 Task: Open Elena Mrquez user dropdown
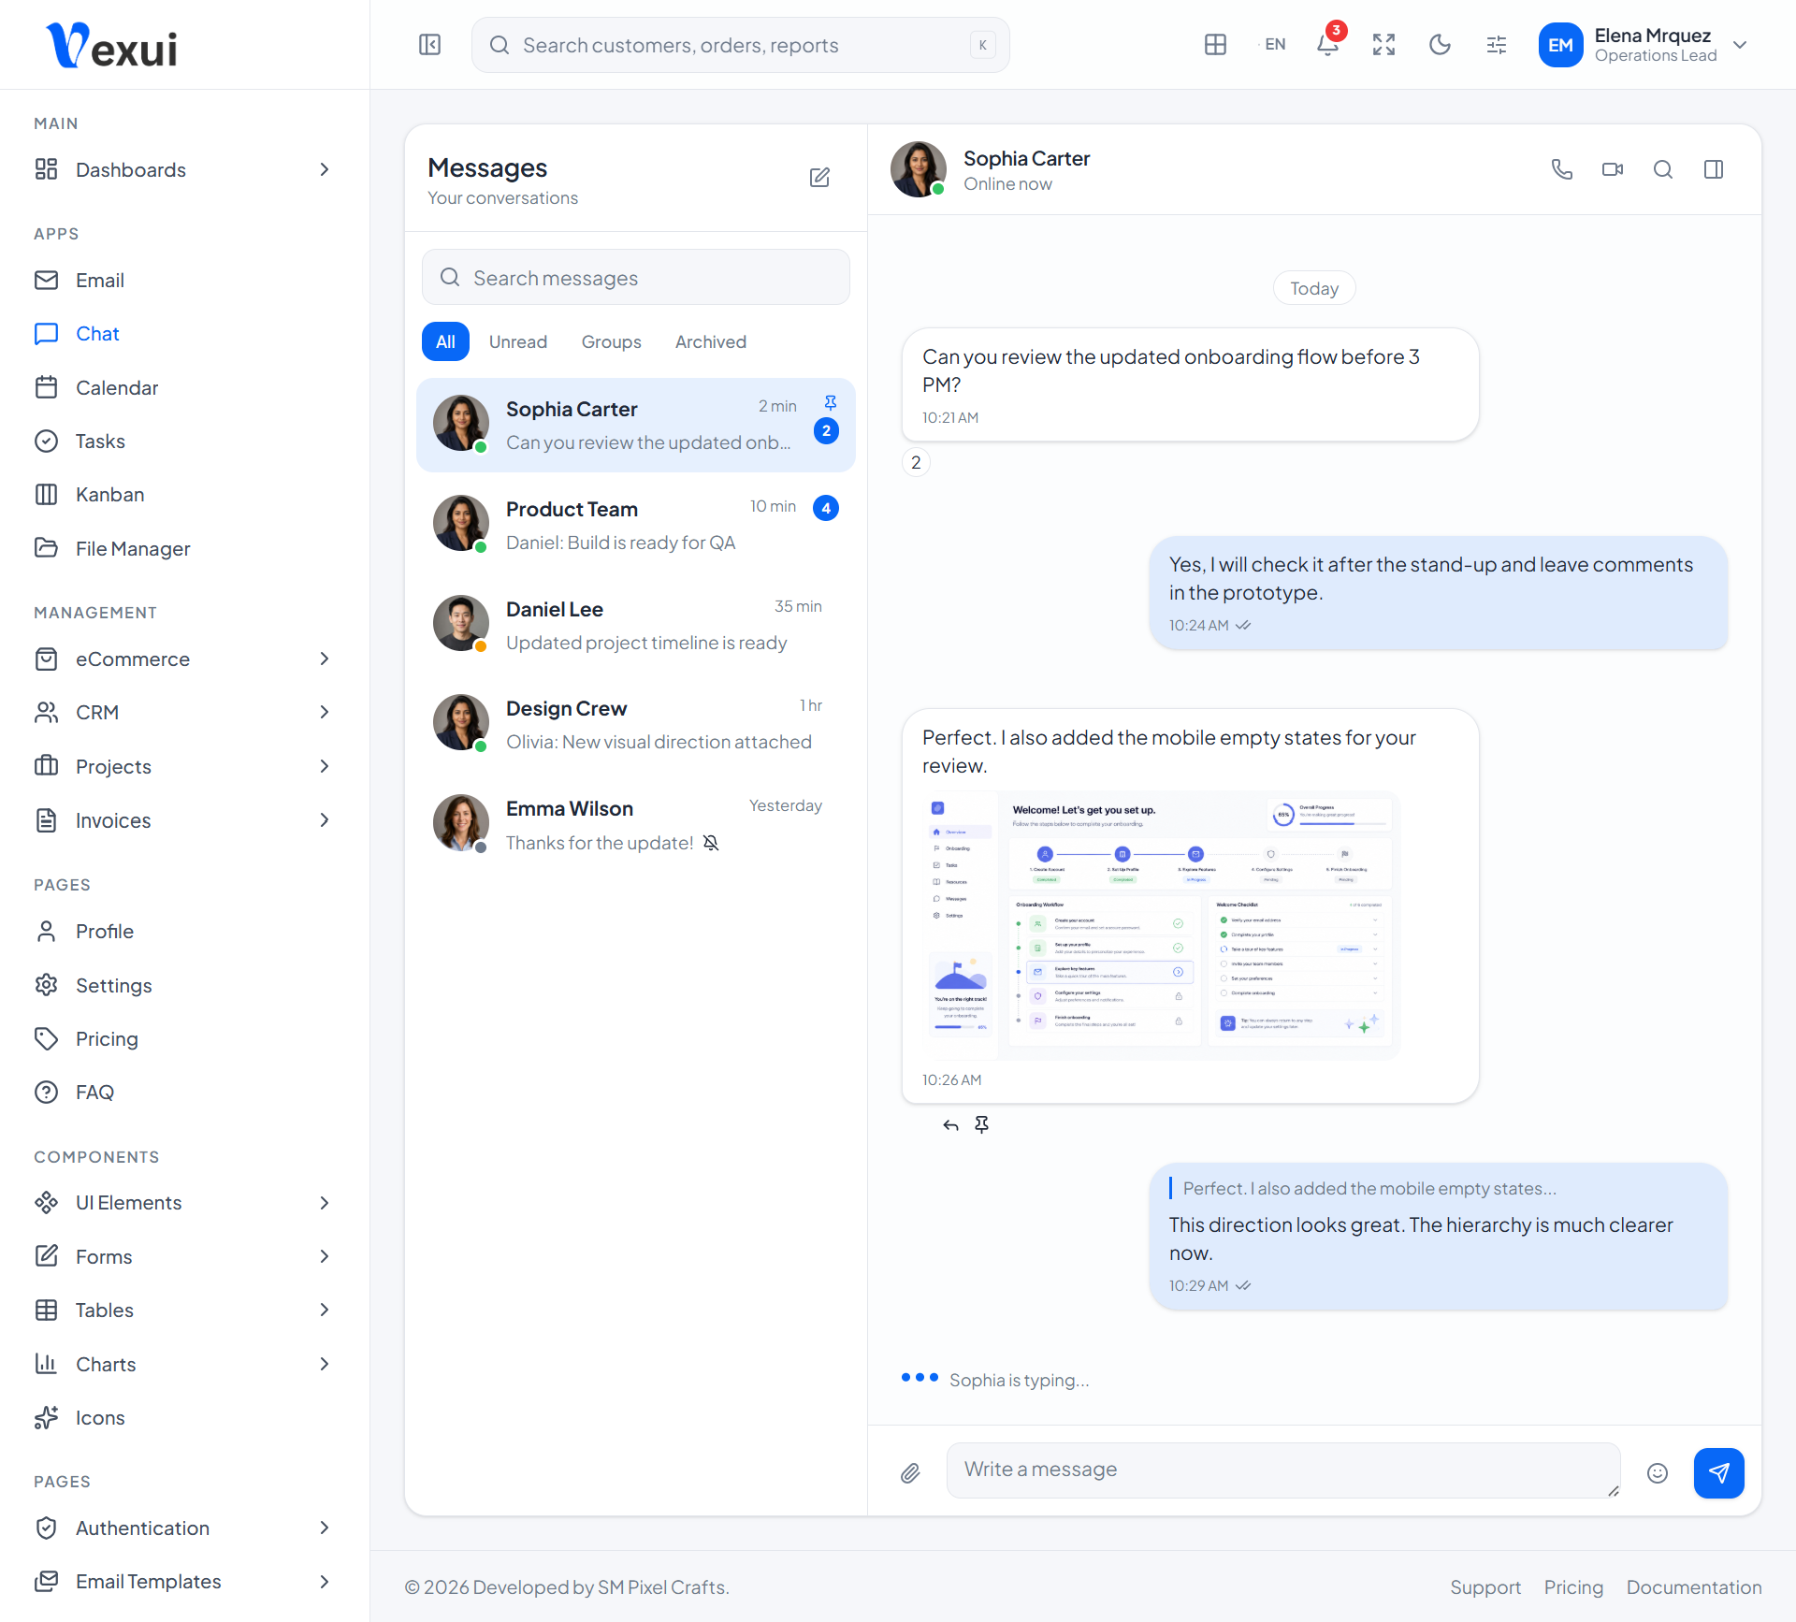pyautogui.click(x=1644, y=45)
